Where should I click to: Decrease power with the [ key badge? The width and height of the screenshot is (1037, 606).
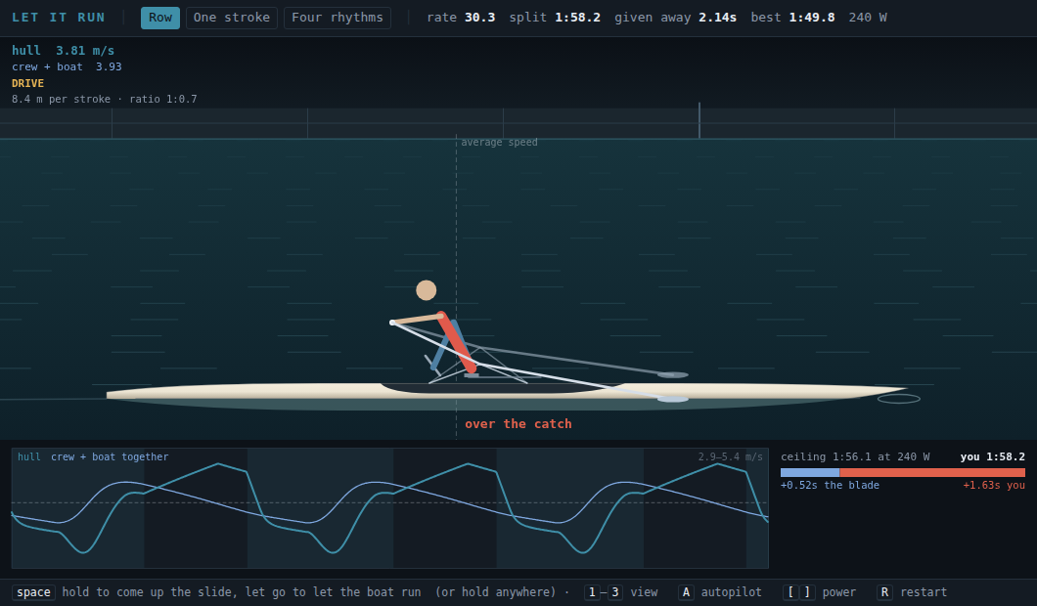tap(791, 592)
